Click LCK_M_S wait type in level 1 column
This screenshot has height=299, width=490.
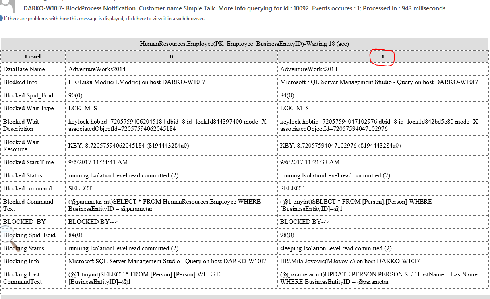coord(294,108)
